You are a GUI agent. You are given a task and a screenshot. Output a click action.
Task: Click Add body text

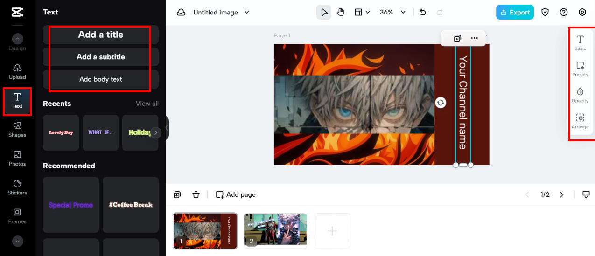(x=101, y=79)
